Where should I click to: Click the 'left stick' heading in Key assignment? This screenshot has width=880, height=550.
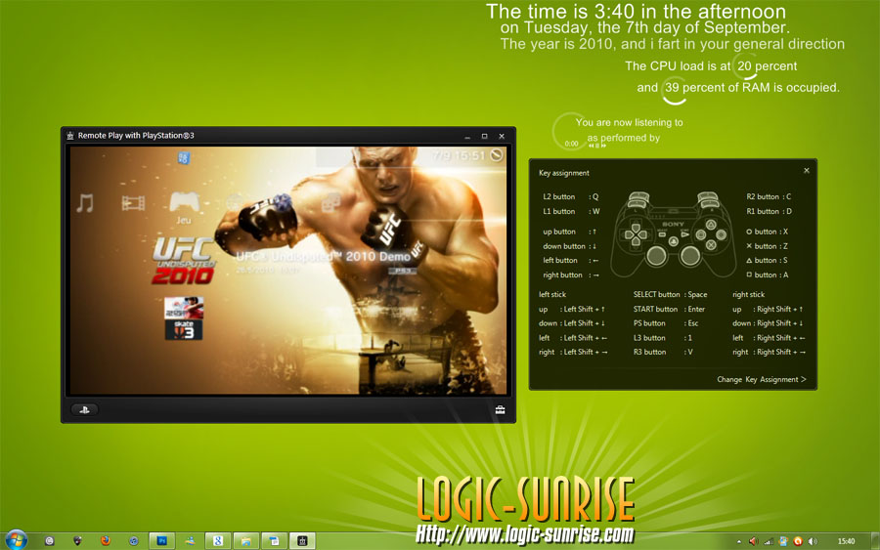[x=552, y=294]
